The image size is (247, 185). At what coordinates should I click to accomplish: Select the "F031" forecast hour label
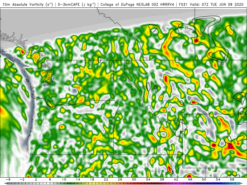(x=183, y=5)
